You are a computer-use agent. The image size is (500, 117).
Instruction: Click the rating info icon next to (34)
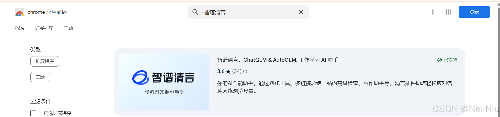click(245, 71)
